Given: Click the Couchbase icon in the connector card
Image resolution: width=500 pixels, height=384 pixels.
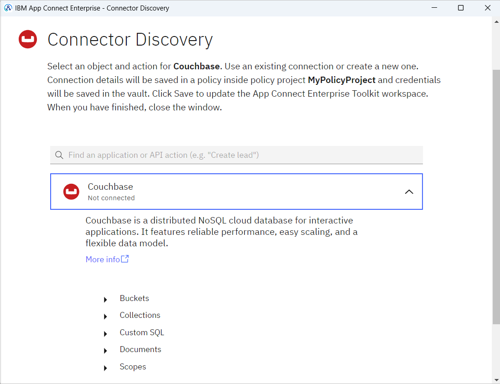Looking at the screenshot, I should (71, 192).
